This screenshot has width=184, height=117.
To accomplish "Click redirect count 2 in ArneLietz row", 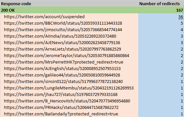I will pos(182,49).
